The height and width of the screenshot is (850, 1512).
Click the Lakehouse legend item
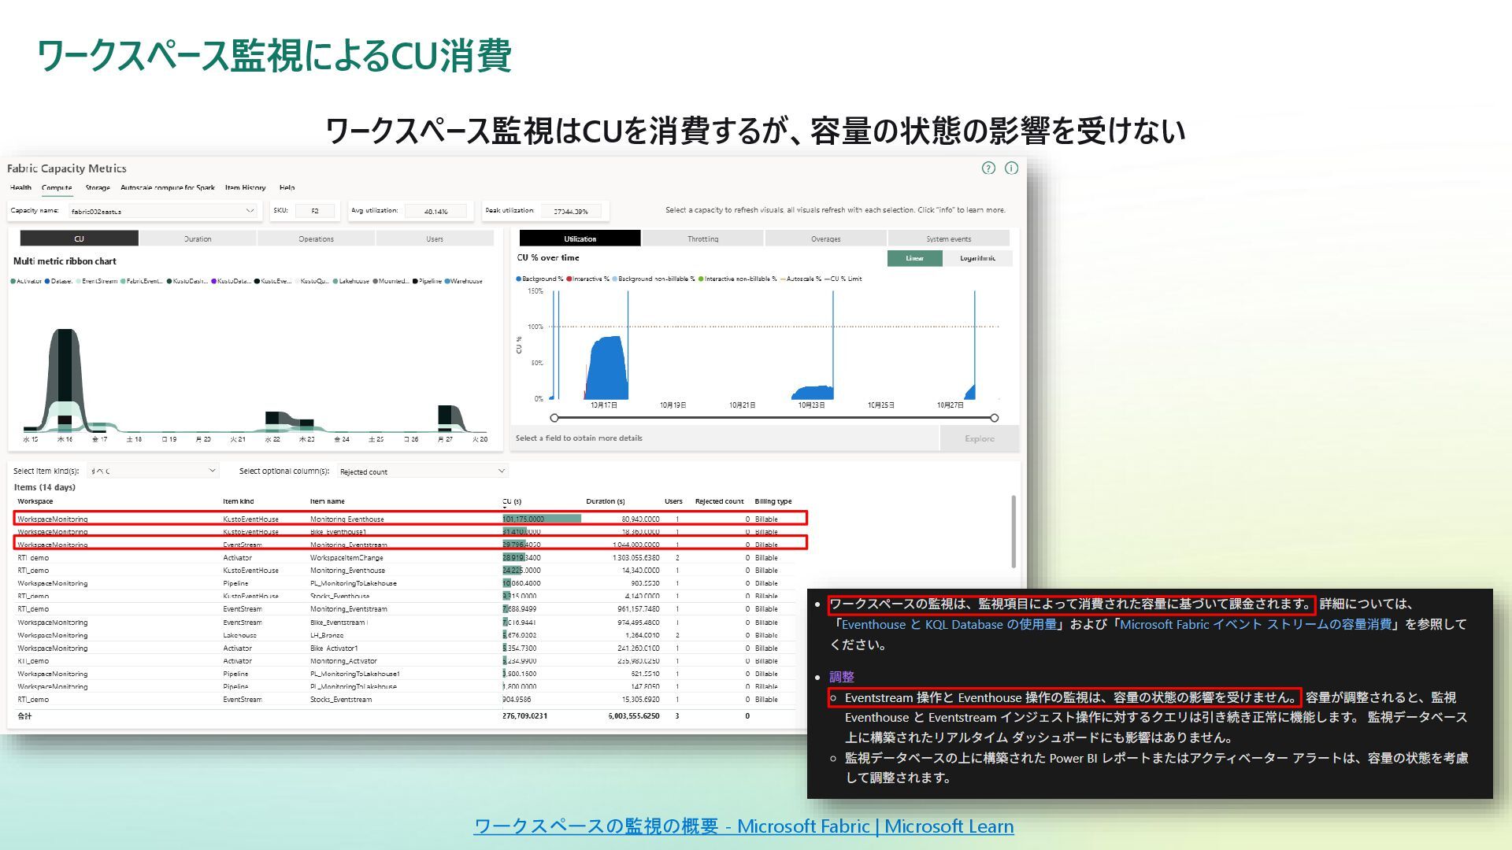[351, 281]
